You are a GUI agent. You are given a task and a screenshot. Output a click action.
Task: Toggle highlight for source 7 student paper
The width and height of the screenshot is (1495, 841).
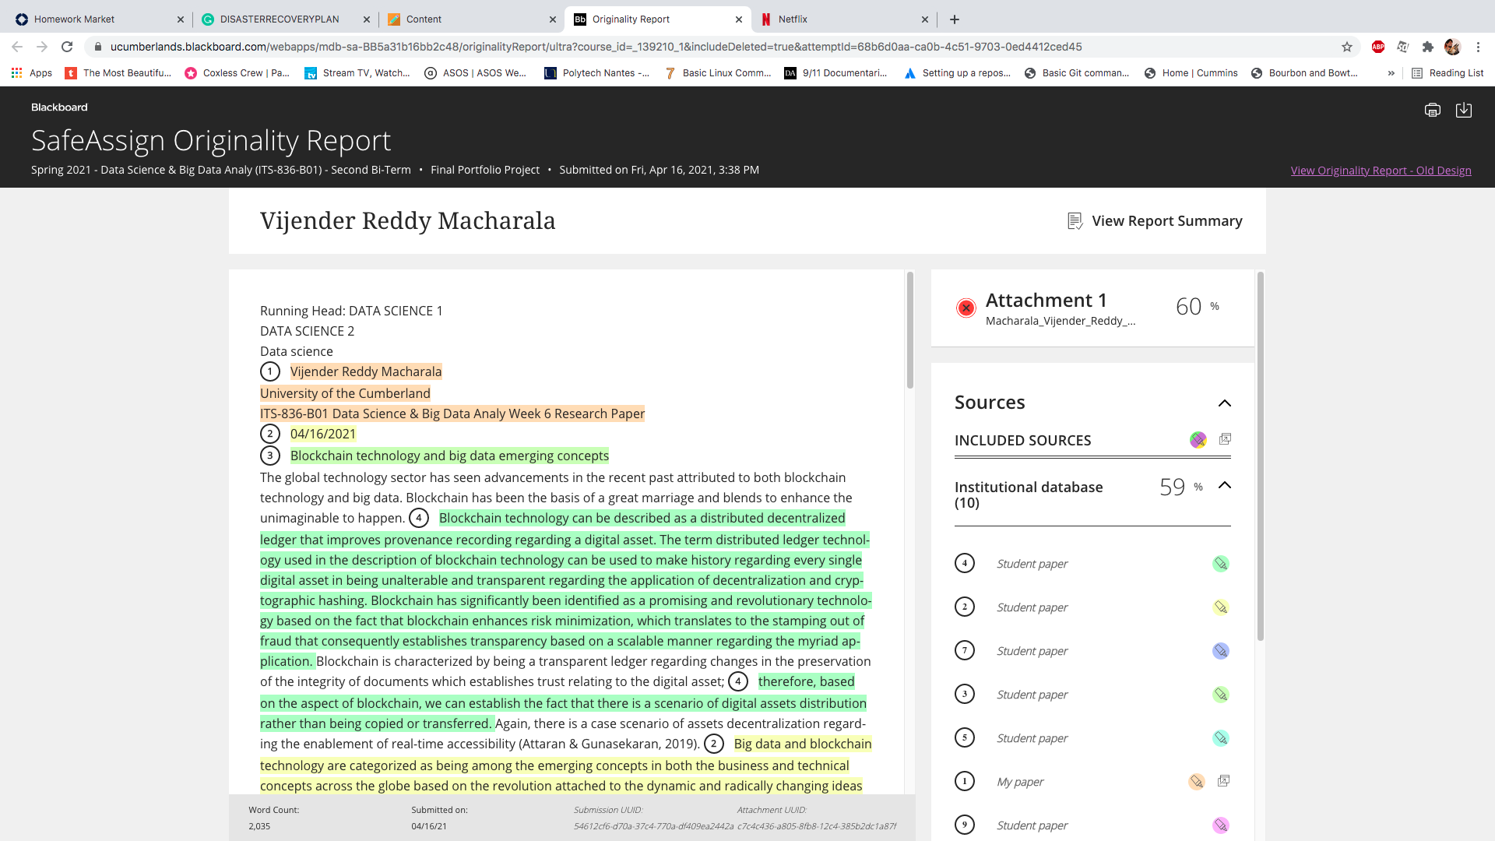pyautogui.click(x=1220, y=651)
